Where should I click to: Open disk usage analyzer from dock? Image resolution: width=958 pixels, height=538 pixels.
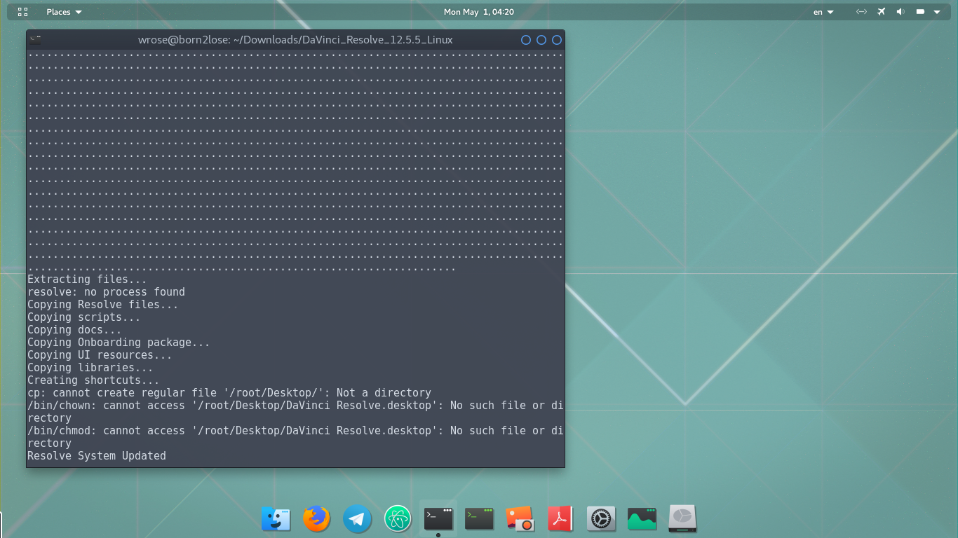pyautogui.click(x=682, y=519)
